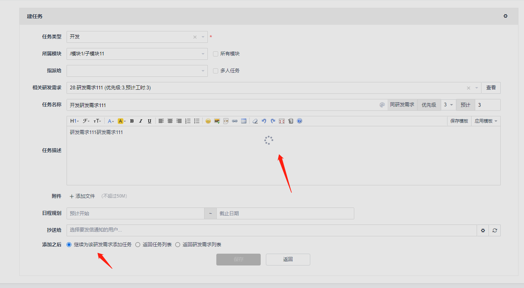The height and width of the screenshot is (288, 524).
Task: Open editor help icon
Action: click(300, 121)
